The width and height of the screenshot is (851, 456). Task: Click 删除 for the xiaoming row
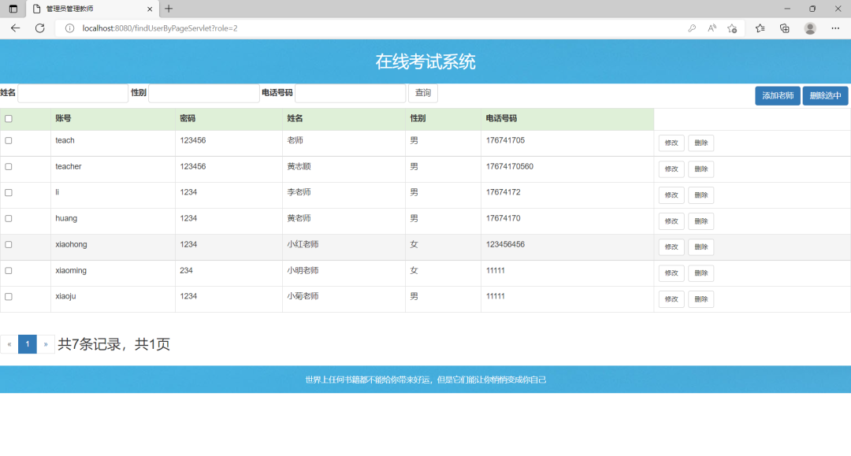701,273
